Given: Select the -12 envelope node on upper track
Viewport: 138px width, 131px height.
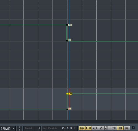Looking at the screenshot, I should (x=67, y=41).
